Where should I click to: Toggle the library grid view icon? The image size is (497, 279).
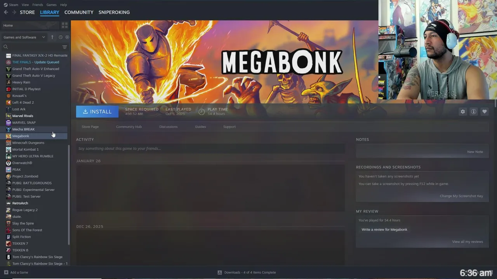click(x=64, y=25)
